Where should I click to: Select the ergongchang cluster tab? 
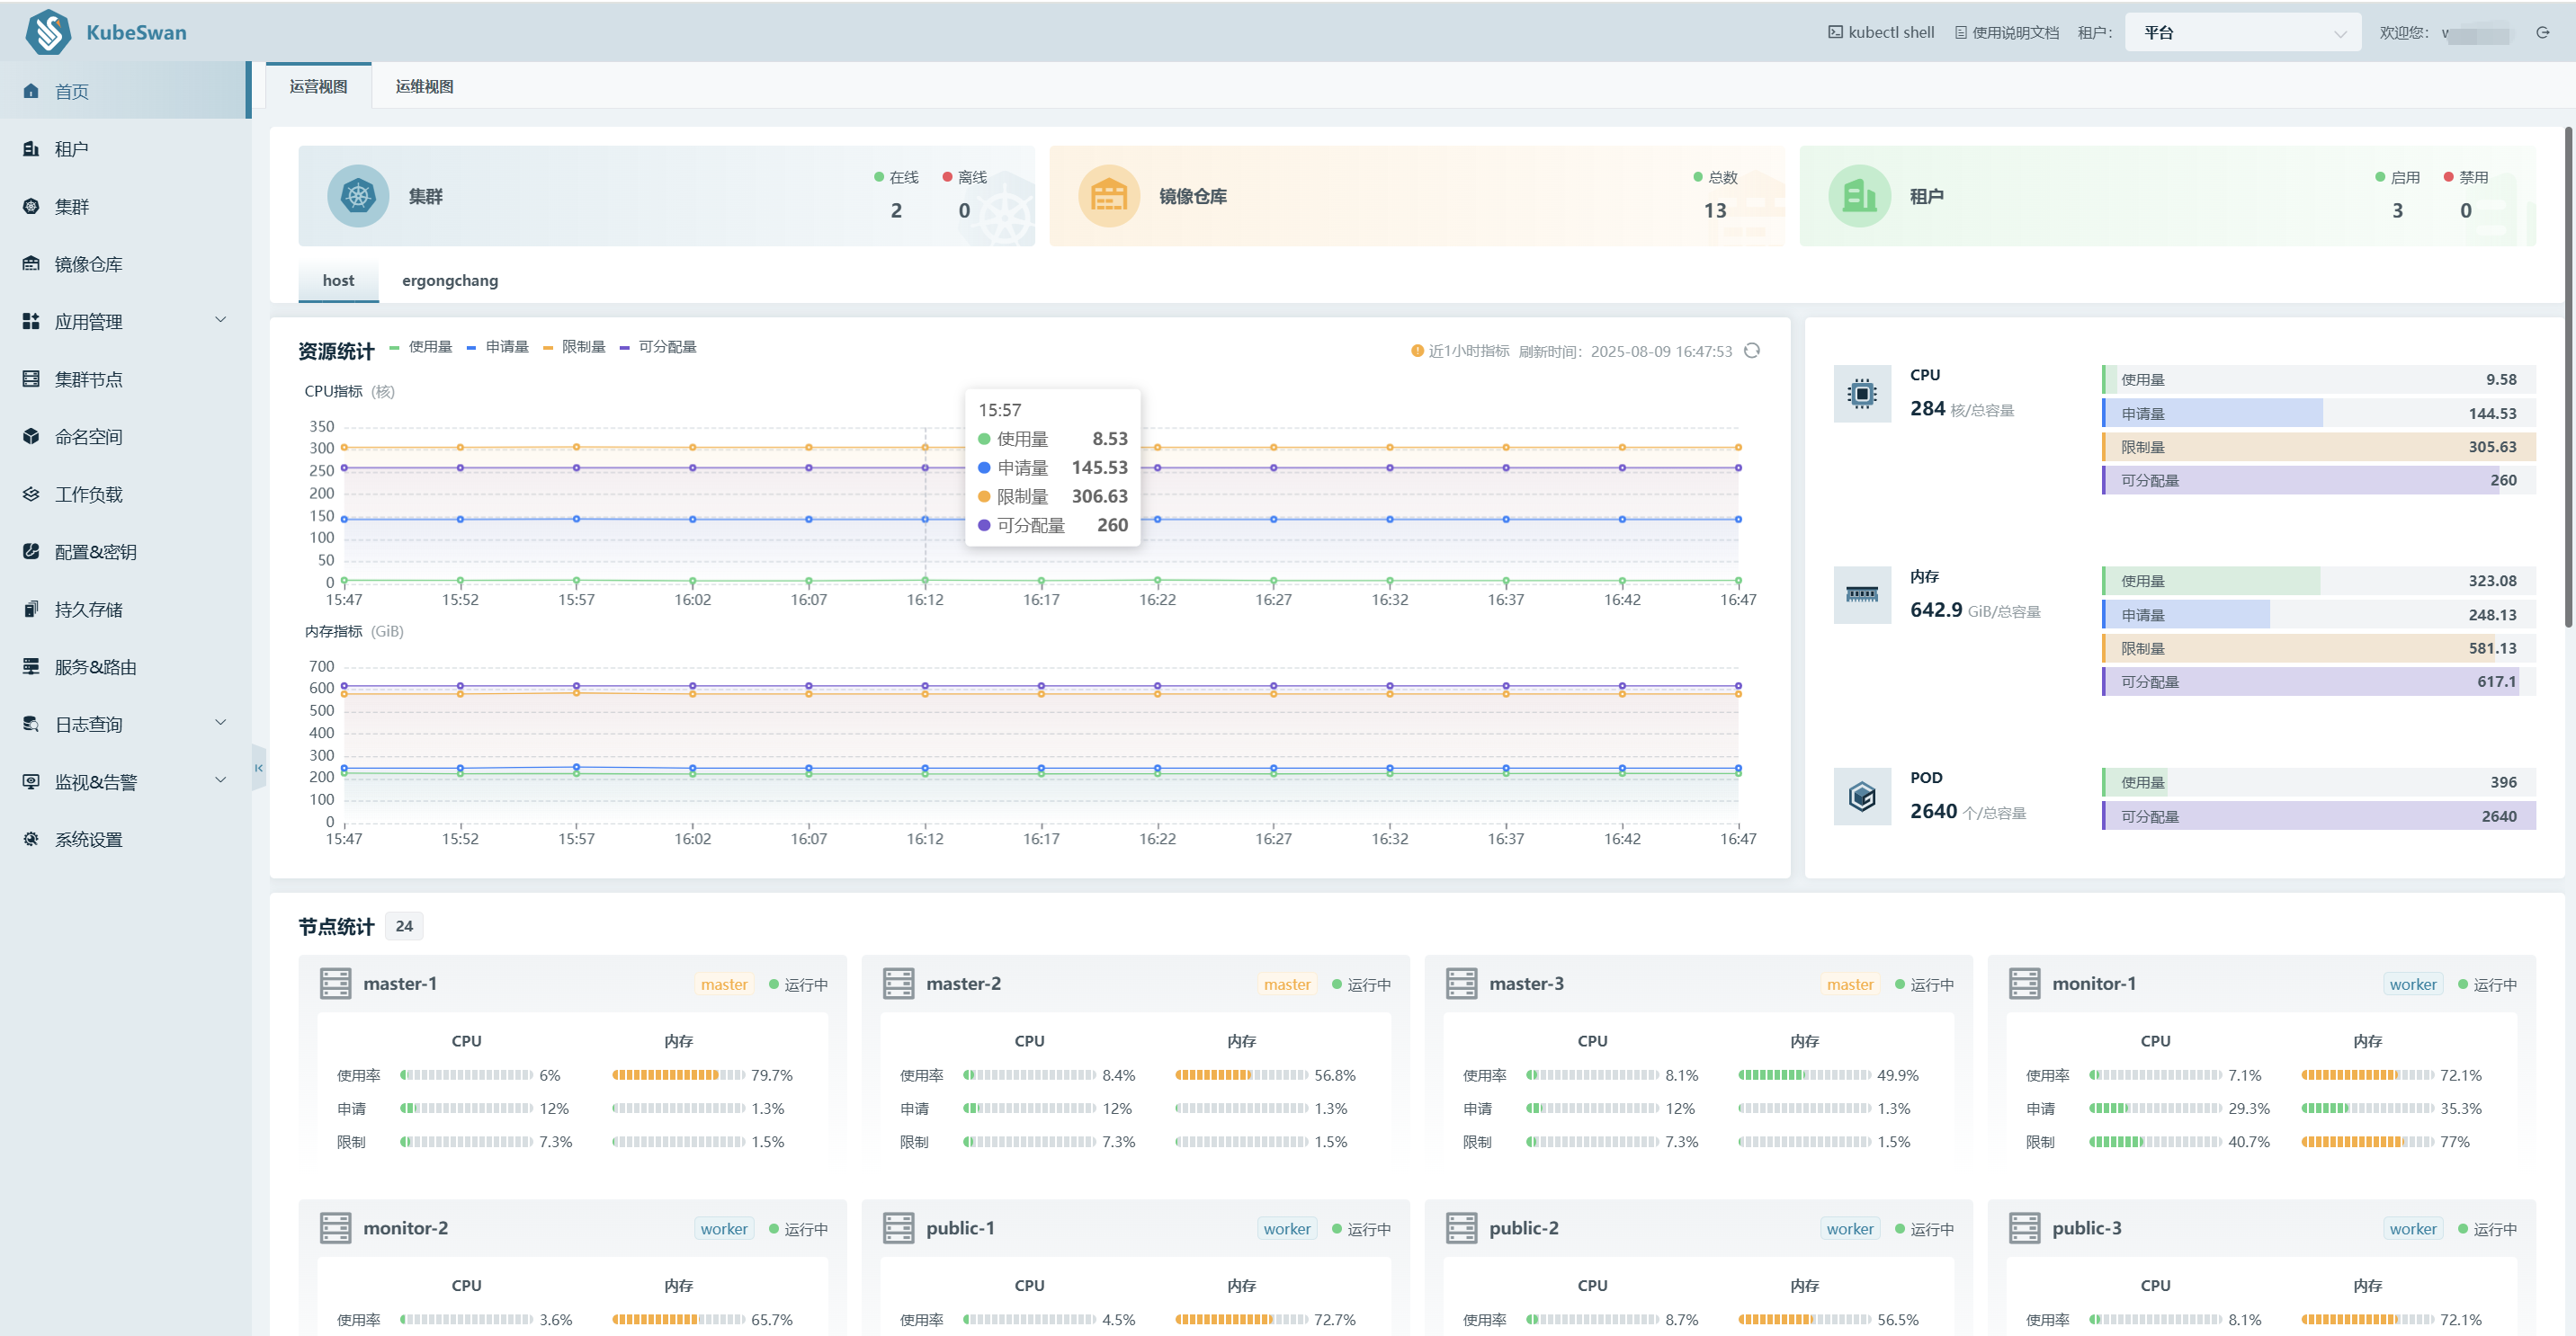coord(450,281)
